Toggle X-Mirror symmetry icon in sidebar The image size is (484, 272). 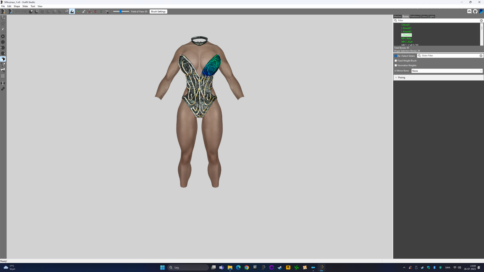(x=3, y=83)
